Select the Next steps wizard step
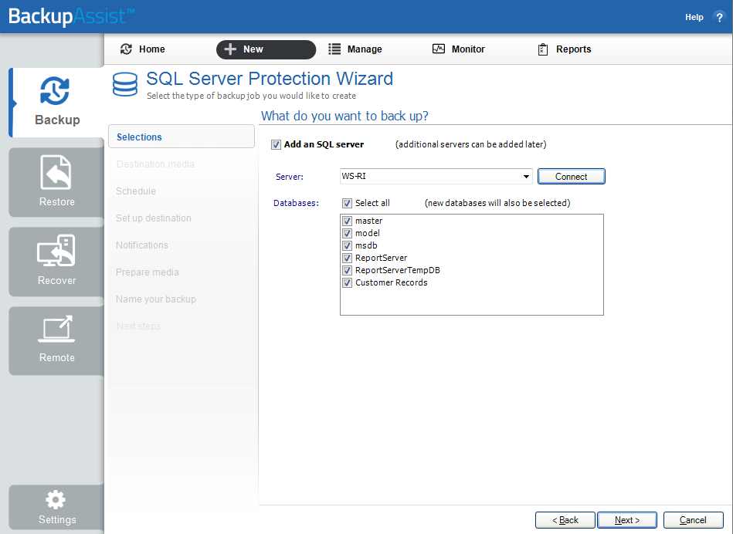 coord(138,326)
